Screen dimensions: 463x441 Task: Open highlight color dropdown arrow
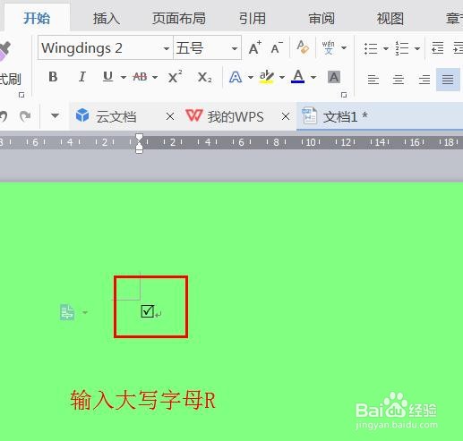click(x=282, y=77)
